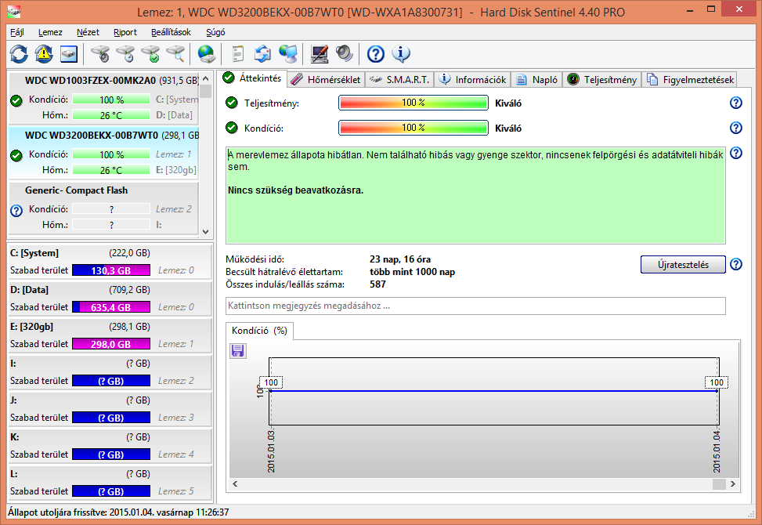Viewport: 762px width, 525px height.
Task: Select the WDC WD1003FZEX-00MK2A0 disk entry
Action: pyautogui.click(x=103, y=97)
